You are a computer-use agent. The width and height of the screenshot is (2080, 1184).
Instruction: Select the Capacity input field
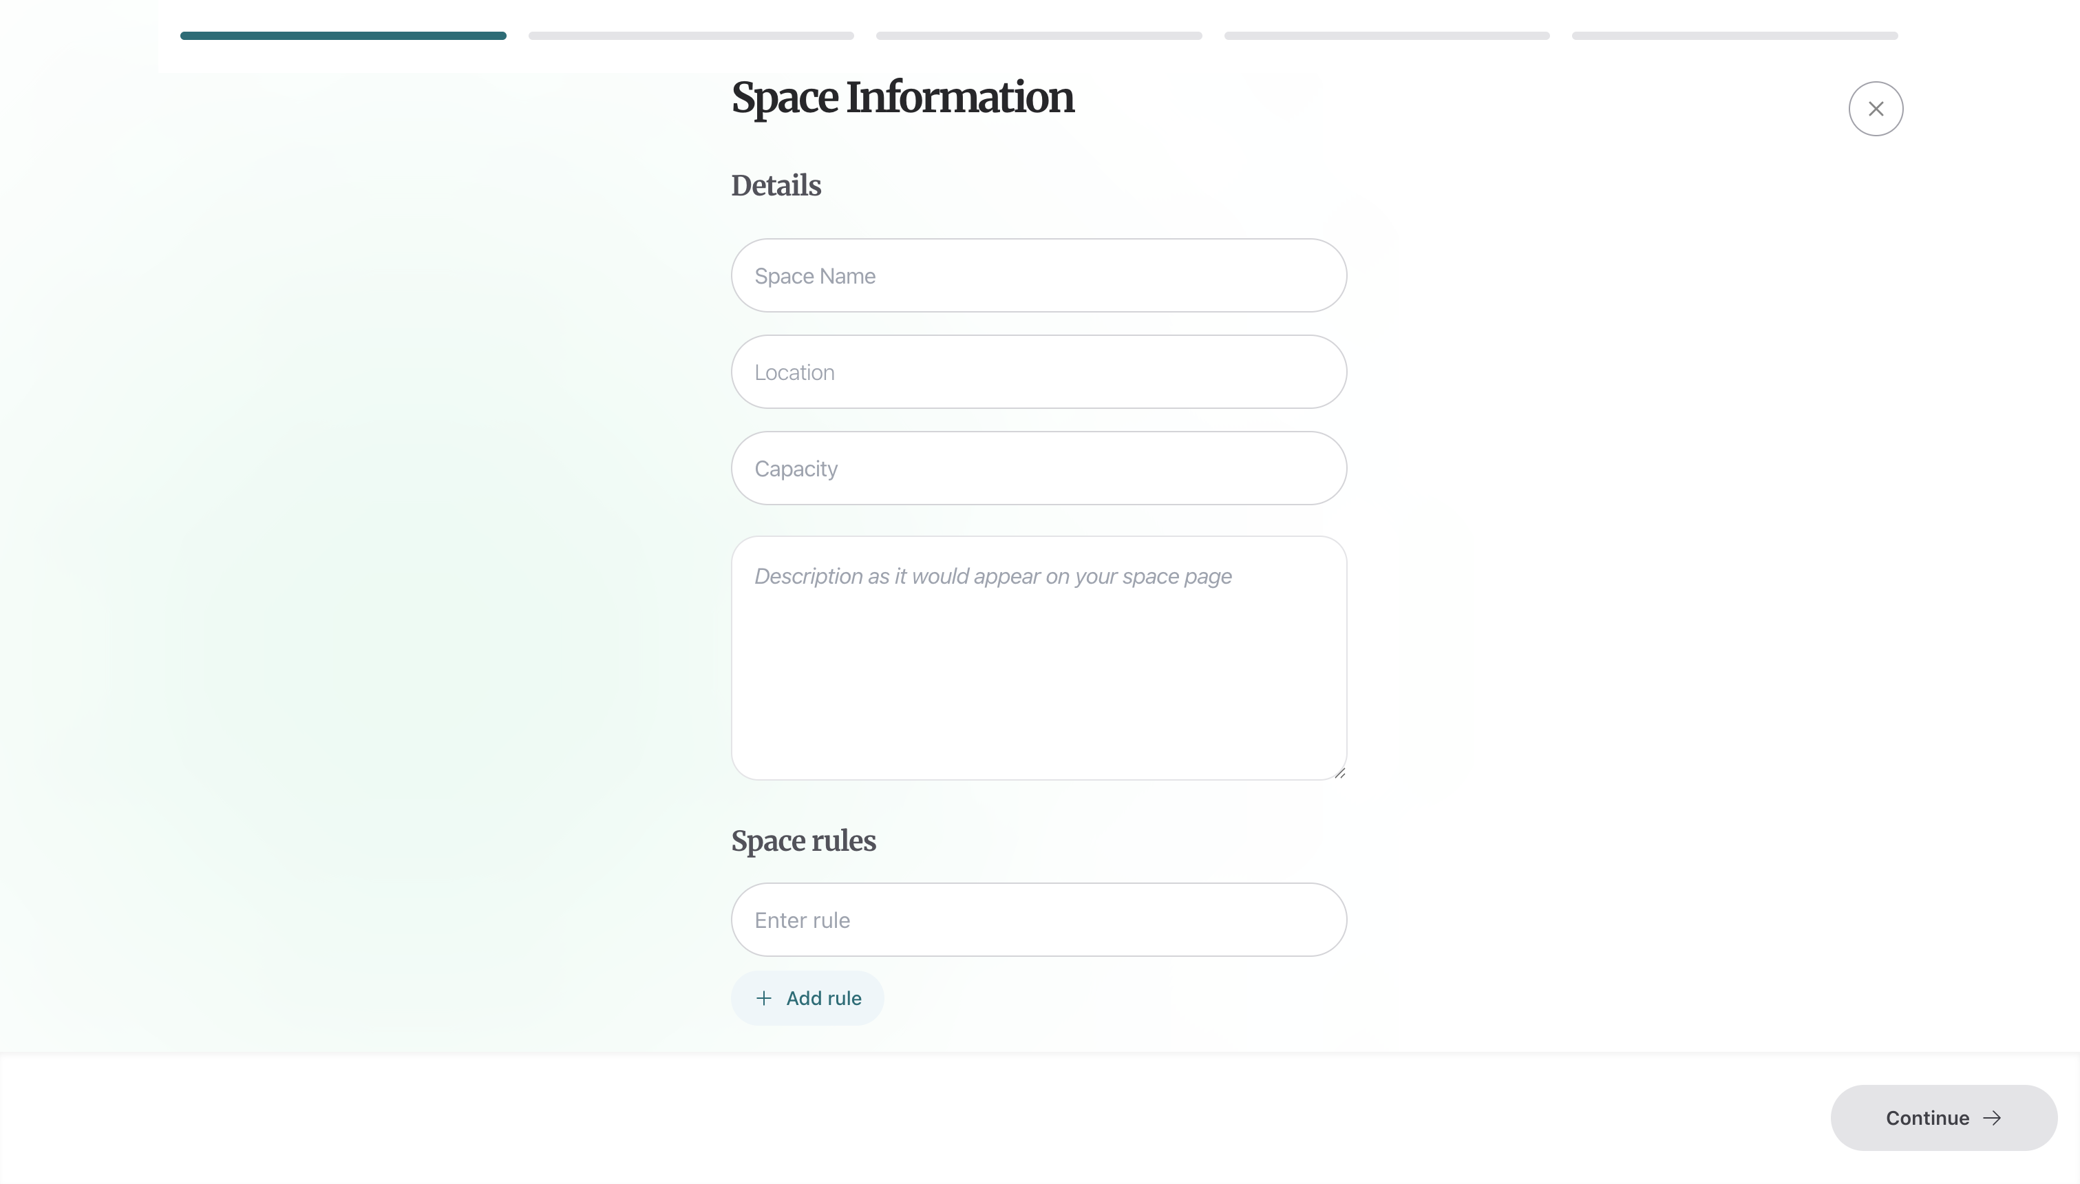pos(1038,467)
